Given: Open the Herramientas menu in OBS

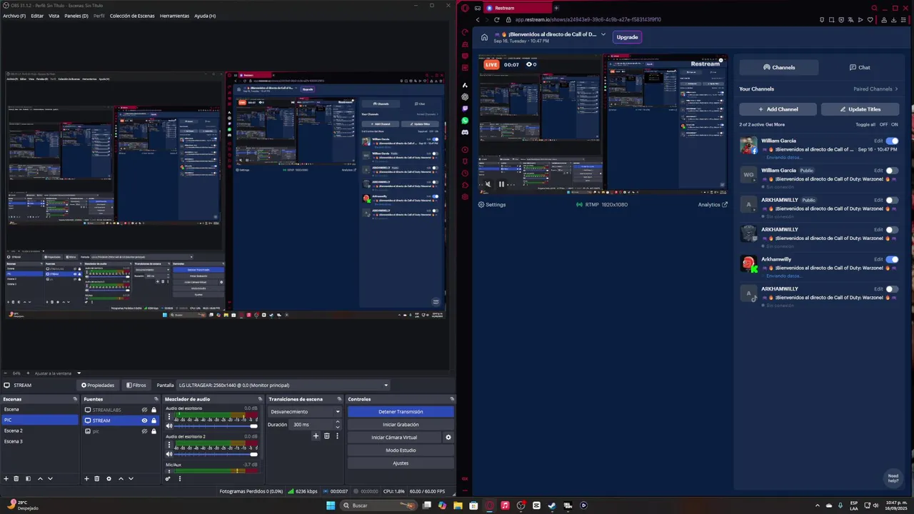Looking at the screenshot, I should pos(175,16).
